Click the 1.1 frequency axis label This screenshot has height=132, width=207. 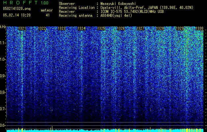coord(3,43)
